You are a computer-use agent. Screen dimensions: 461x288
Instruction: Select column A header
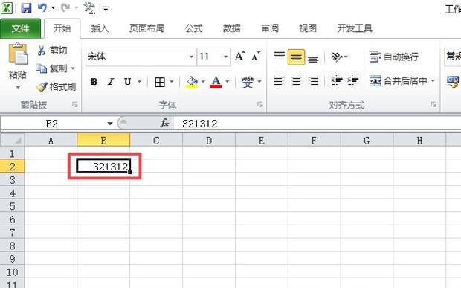tap(51, 141)
